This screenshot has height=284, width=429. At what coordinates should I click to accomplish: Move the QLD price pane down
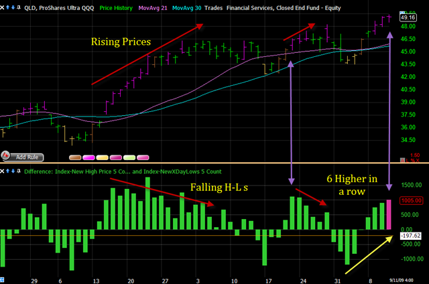click(x=13, y=7)
